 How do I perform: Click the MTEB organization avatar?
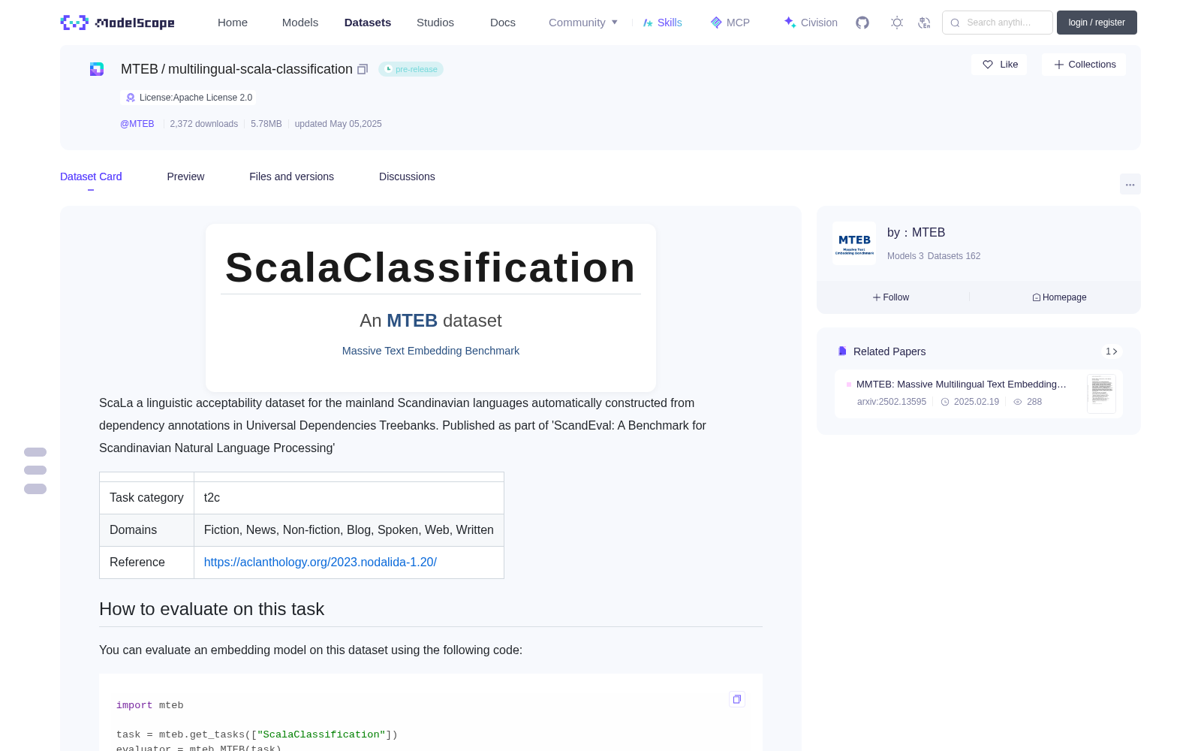(x=854, y=243)
